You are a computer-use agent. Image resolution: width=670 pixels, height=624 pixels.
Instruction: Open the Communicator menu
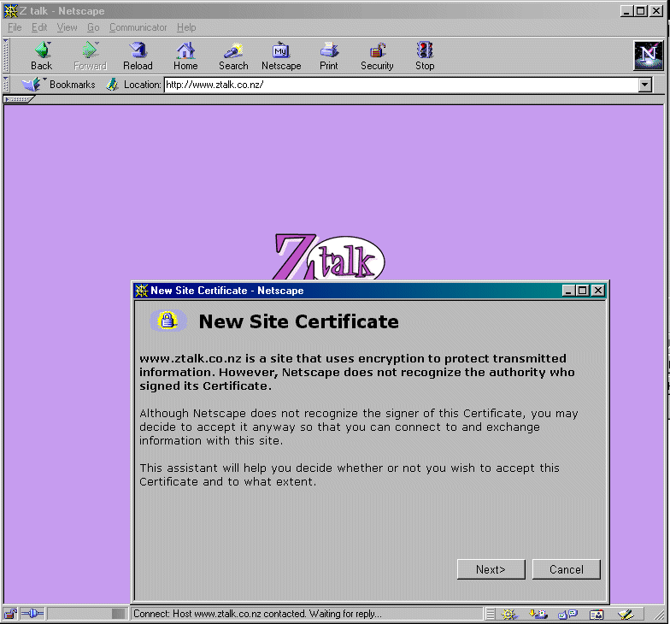[x=138, y=27]
